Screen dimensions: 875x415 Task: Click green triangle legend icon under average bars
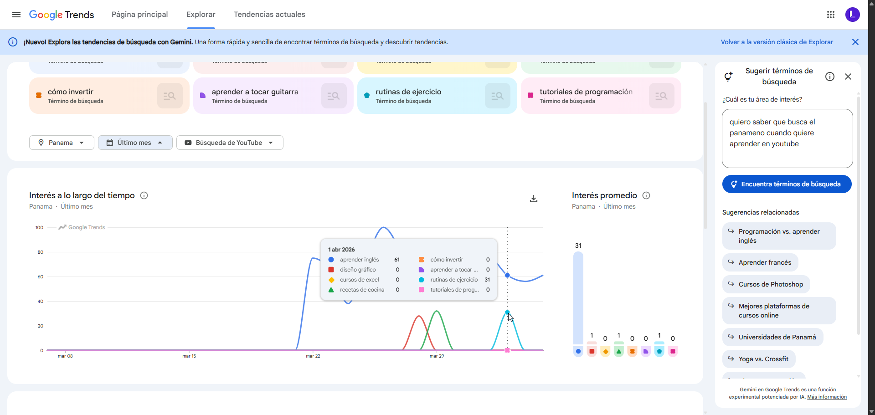[x=619, y=351]
